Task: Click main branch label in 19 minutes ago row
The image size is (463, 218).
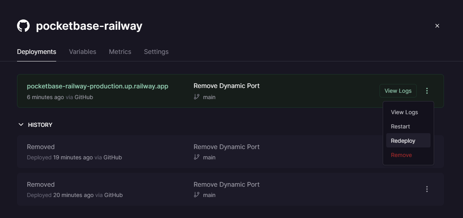Action: (209, 157)
